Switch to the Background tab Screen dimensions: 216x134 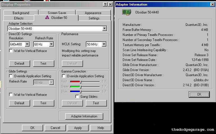tap(21, 13)
